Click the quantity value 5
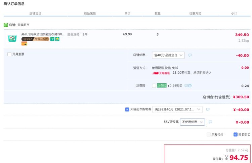The width and height of the screenshot is (252, 163). pos(158,34)
